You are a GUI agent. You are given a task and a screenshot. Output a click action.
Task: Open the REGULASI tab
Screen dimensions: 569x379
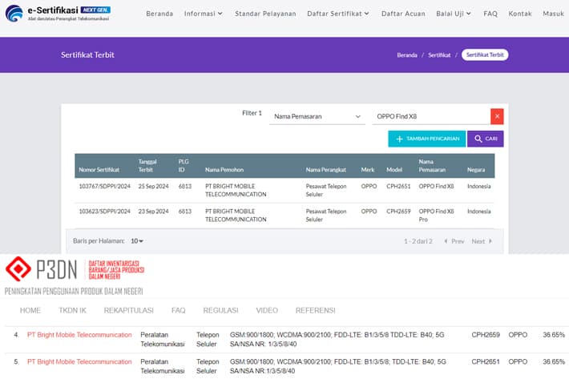tap(220, 310)
